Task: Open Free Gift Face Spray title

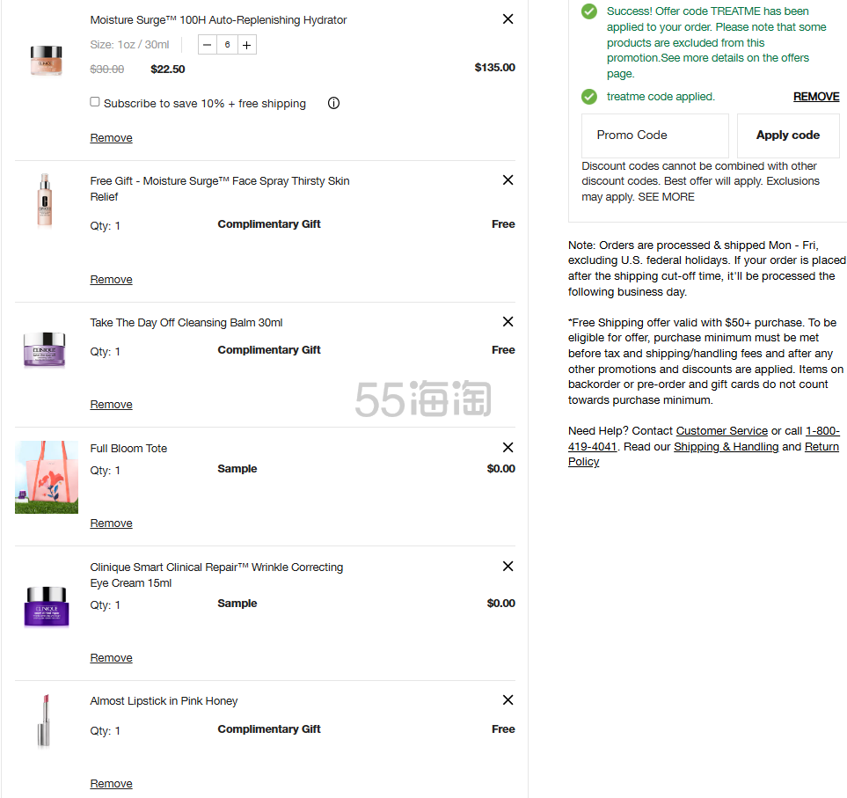Action: tap(220, 189)
